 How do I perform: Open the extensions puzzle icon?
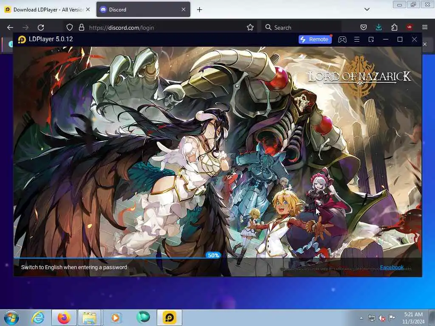point(394,27)
